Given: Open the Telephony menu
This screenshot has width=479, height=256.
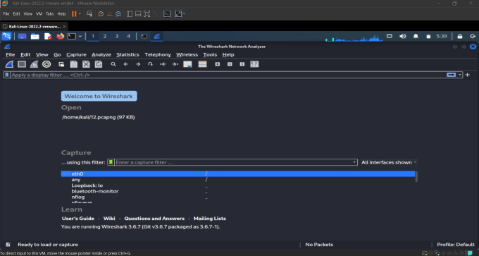Looking at the screenshot, I should (x=158, y=55).
